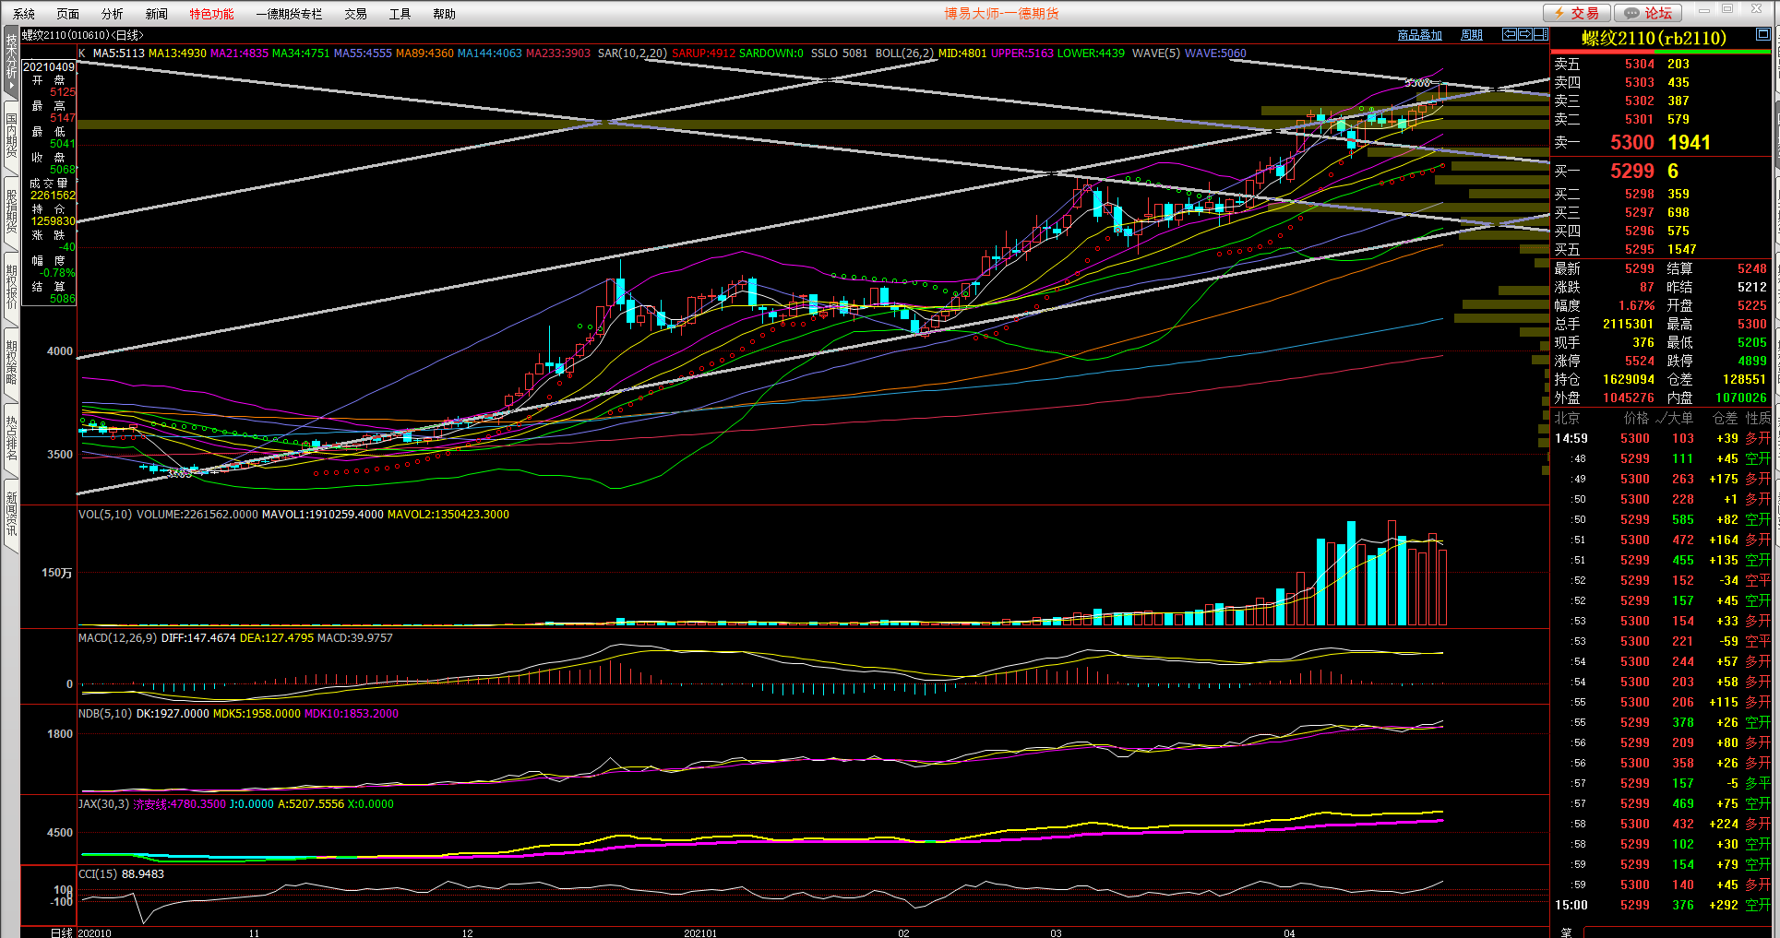1780x938 pixels.
Task: Click the MACD(12,26,9) indicator label
Action: (117, 637)
